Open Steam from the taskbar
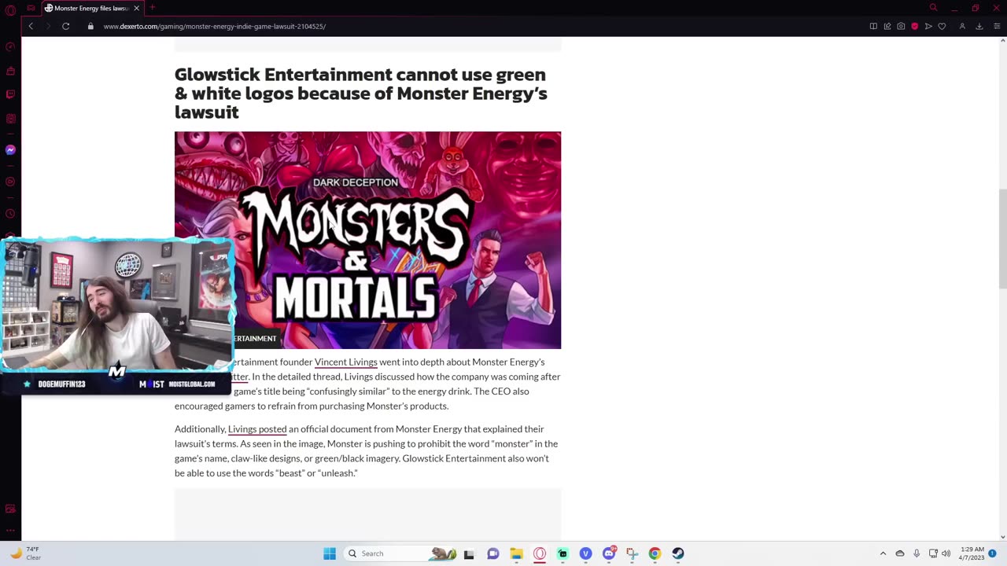1007x566 pixels. coord(677,553)
